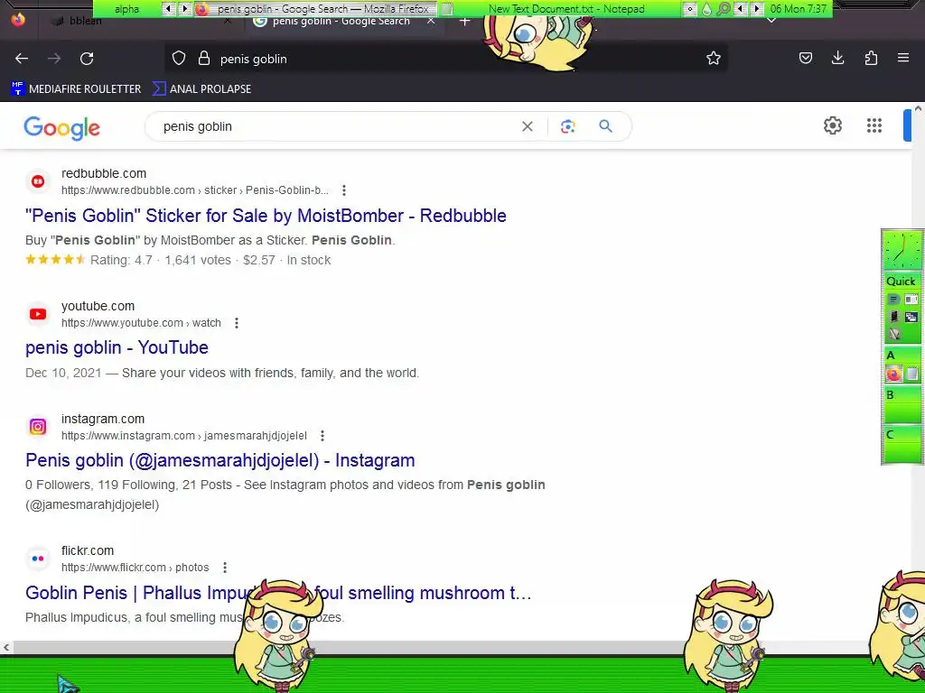Screen dimensions: 925x693
Task: Open the tracking protection shield
Action: 179,59
